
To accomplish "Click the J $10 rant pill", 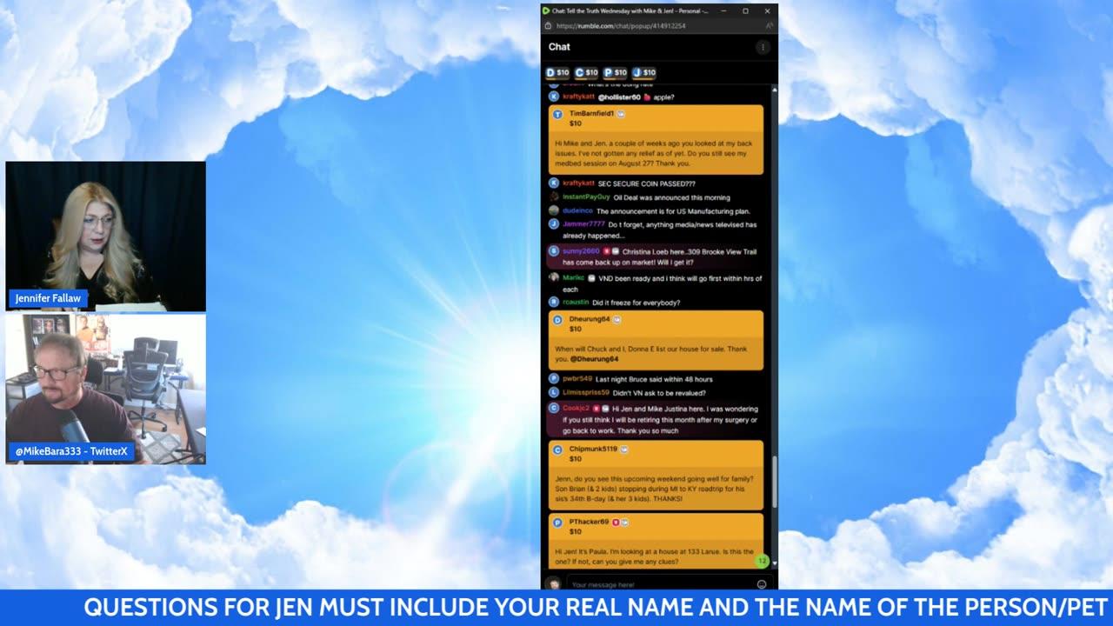I will pyautogui.click(x=644, y=73).
